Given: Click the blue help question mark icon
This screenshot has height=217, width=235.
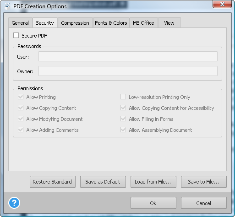Looking at the screenshot, I should (x=14, y=203).
